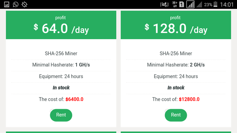This screenshot has height=133, width=237.
Task: Tap the vibrate mode status icon
Action: [164, 4]
